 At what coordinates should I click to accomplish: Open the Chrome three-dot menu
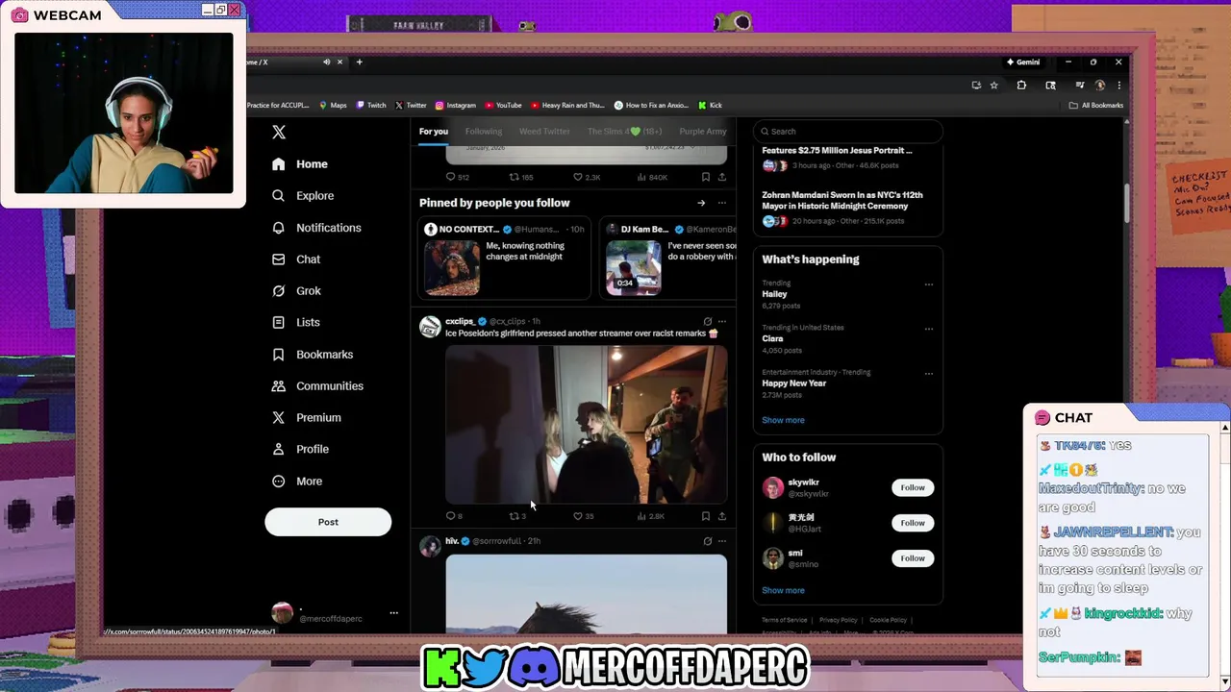pos(1118,86)
